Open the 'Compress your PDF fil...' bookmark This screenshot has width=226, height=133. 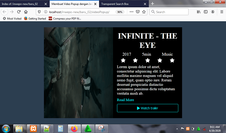pos(65,19)
